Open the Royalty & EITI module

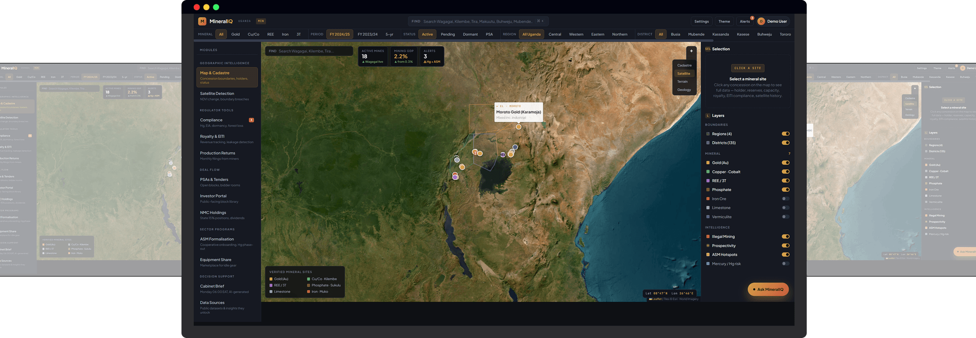pos(227,139)
